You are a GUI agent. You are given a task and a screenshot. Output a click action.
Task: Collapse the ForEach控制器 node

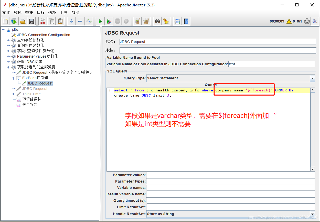[14, 78]
